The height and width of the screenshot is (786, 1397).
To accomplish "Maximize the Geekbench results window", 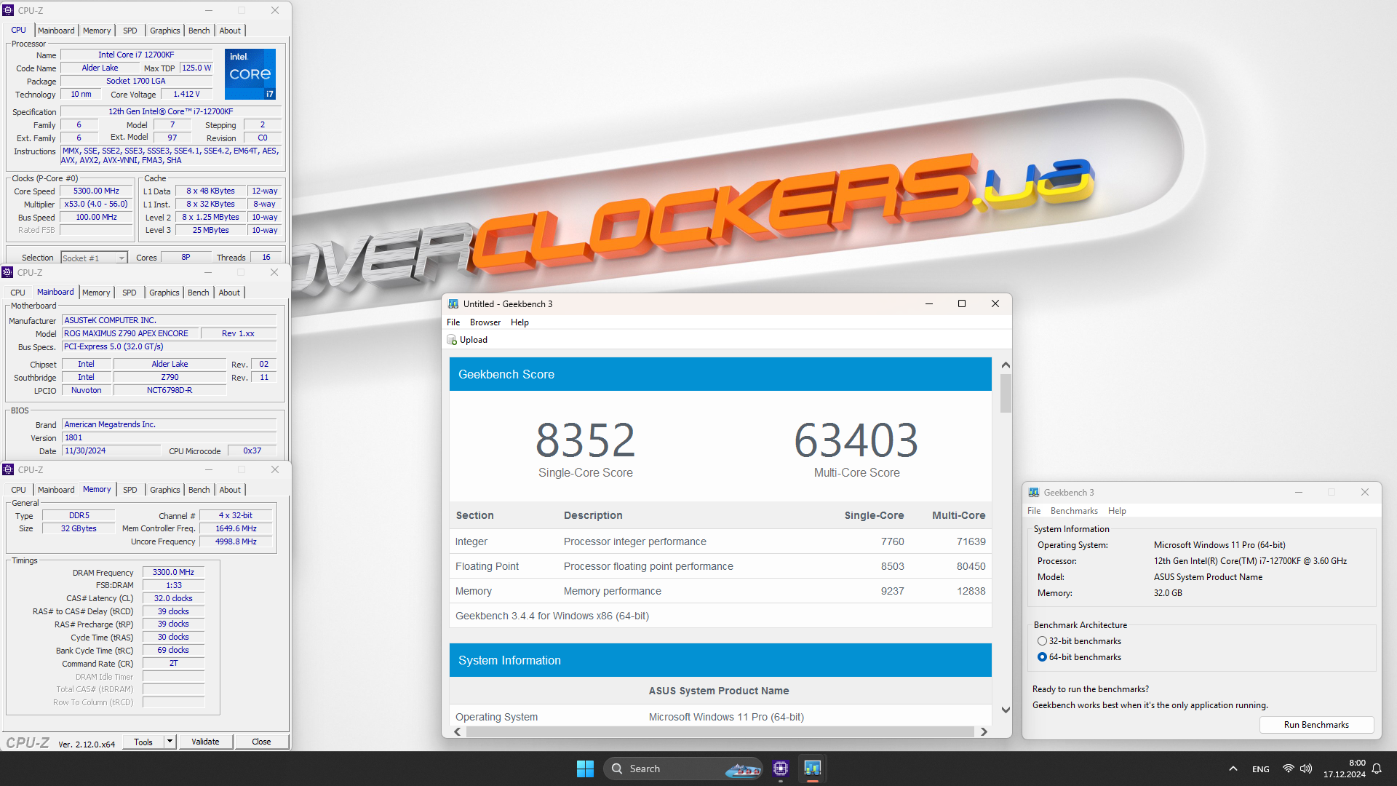I will click(962, 304).
